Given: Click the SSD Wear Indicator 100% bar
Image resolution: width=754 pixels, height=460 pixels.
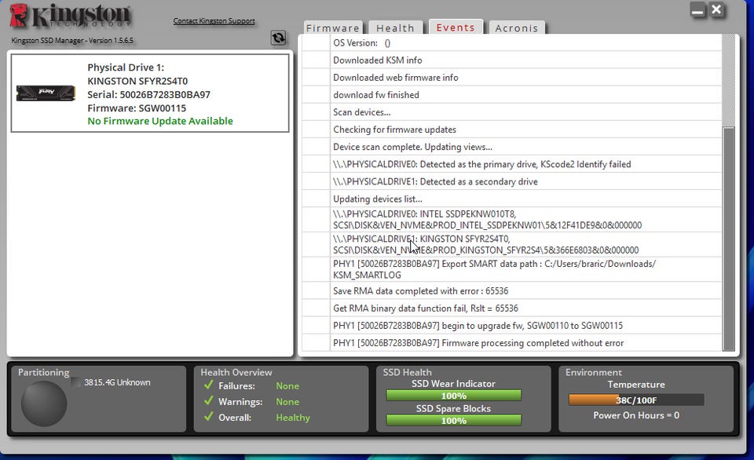Looking at the screenshot, I should pyautogui.click(x=453, y=396).
